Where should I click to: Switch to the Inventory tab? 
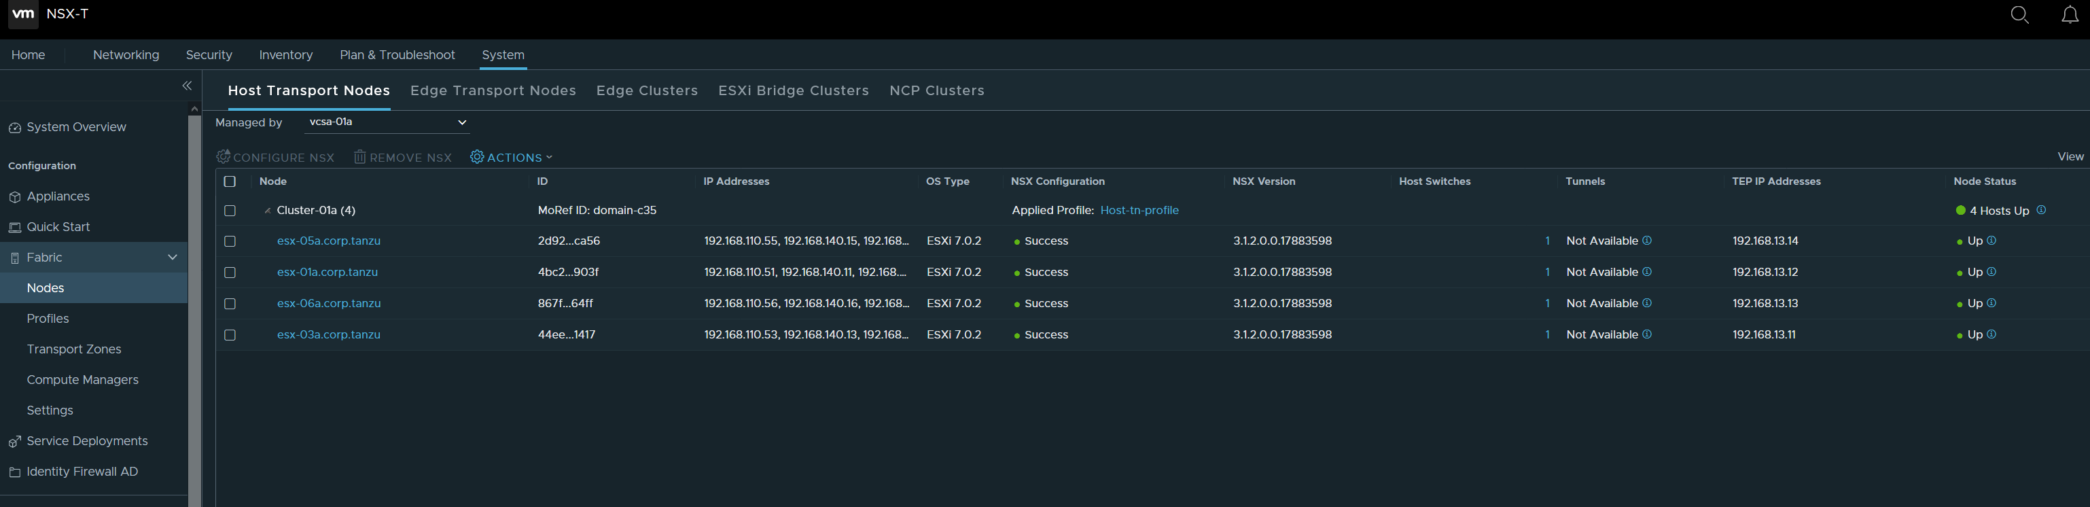[285, 55]
